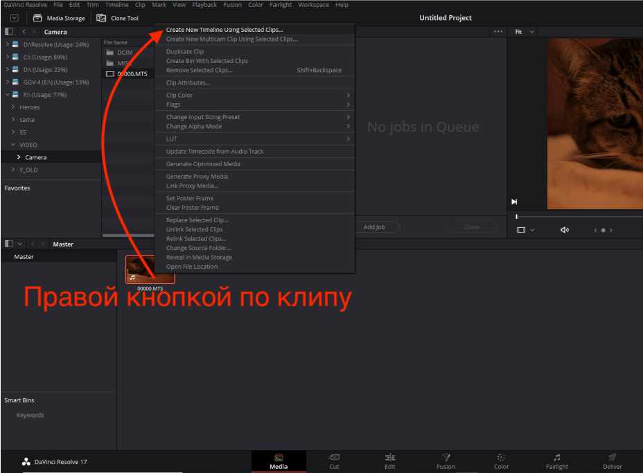Go forward in media storage navigation
This screenshot has width=643, height=473.
coord(34,32)
